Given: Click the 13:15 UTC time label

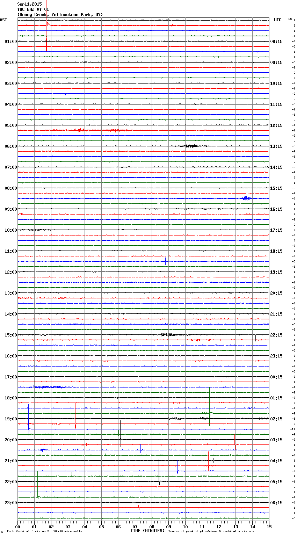Looking at the screenshot, I should (x=276, y=146).
